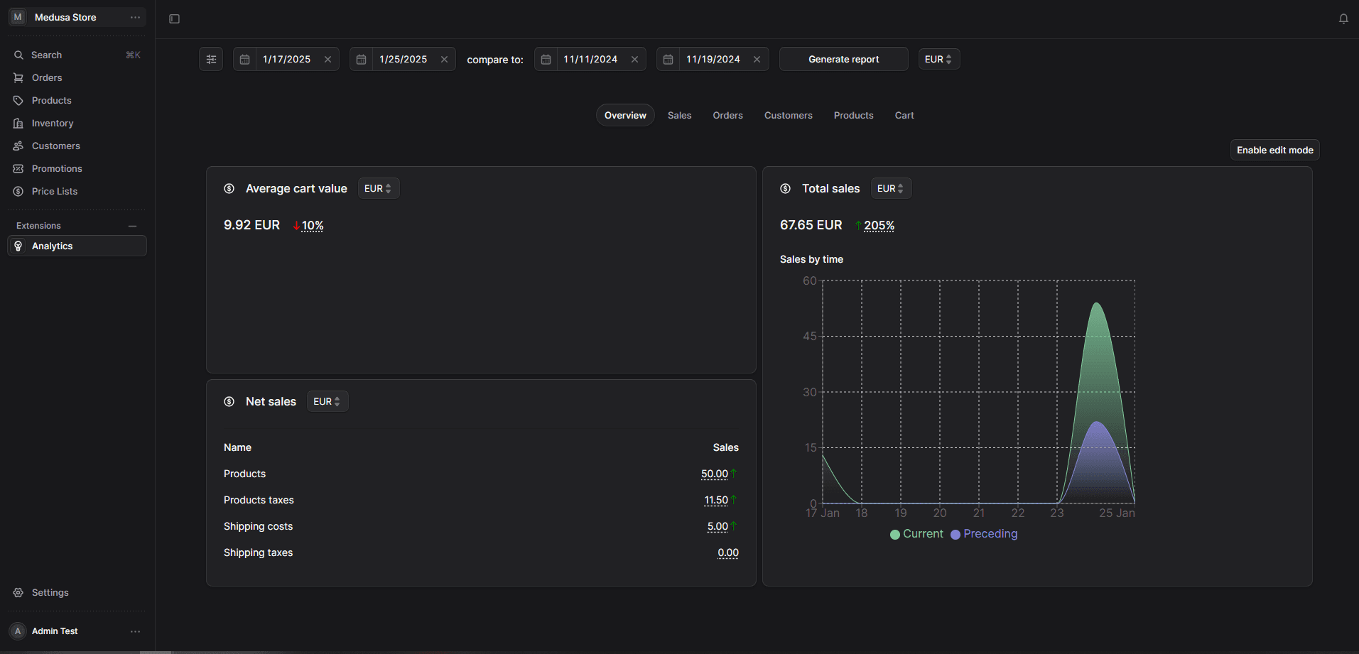Clear the 11/11/2024 comparison date
Image resolution: width=1359 pixels, height=654 pixels.
(634, 60)
